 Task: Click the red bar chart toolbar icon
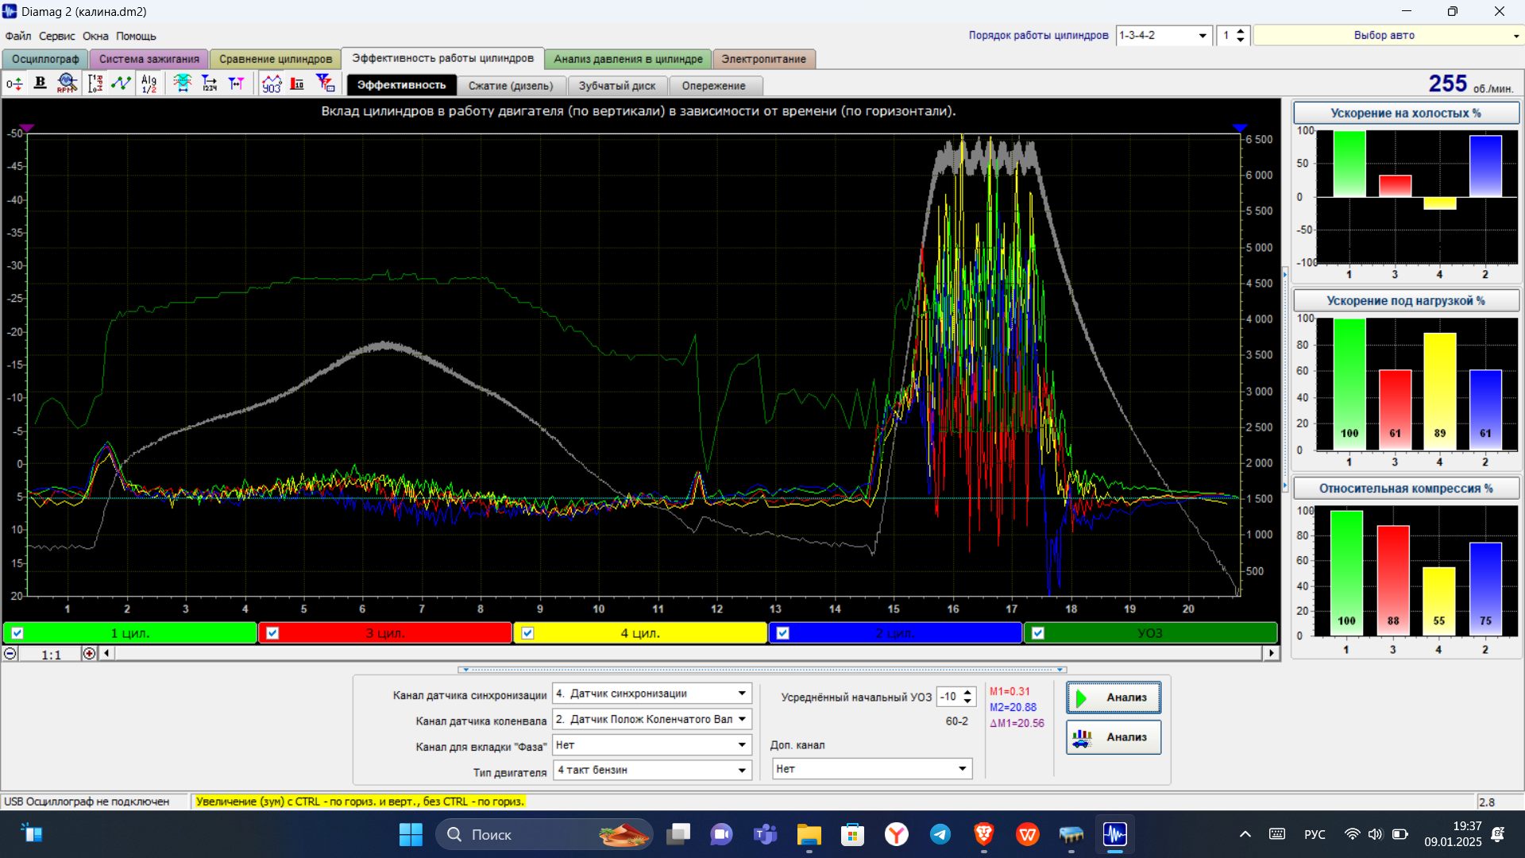click(x=297, y=83)
